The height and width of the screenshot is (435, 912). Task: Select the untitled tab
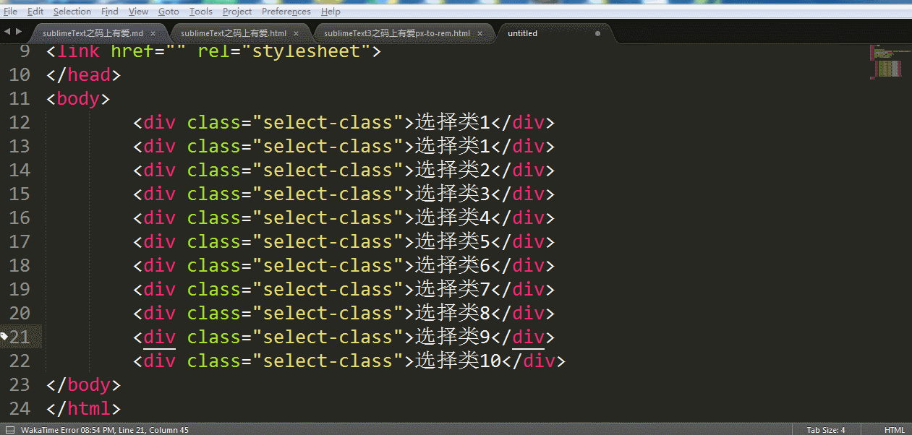click(522, 33)
